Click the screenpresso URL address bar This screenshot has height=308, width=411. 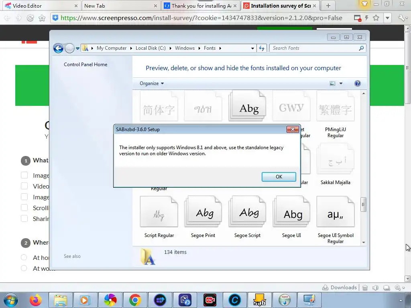(x=201, y=18)
